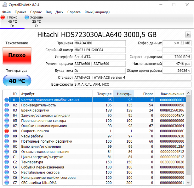Open the Справка menu
Screen dimensions: 194x188
74,12
